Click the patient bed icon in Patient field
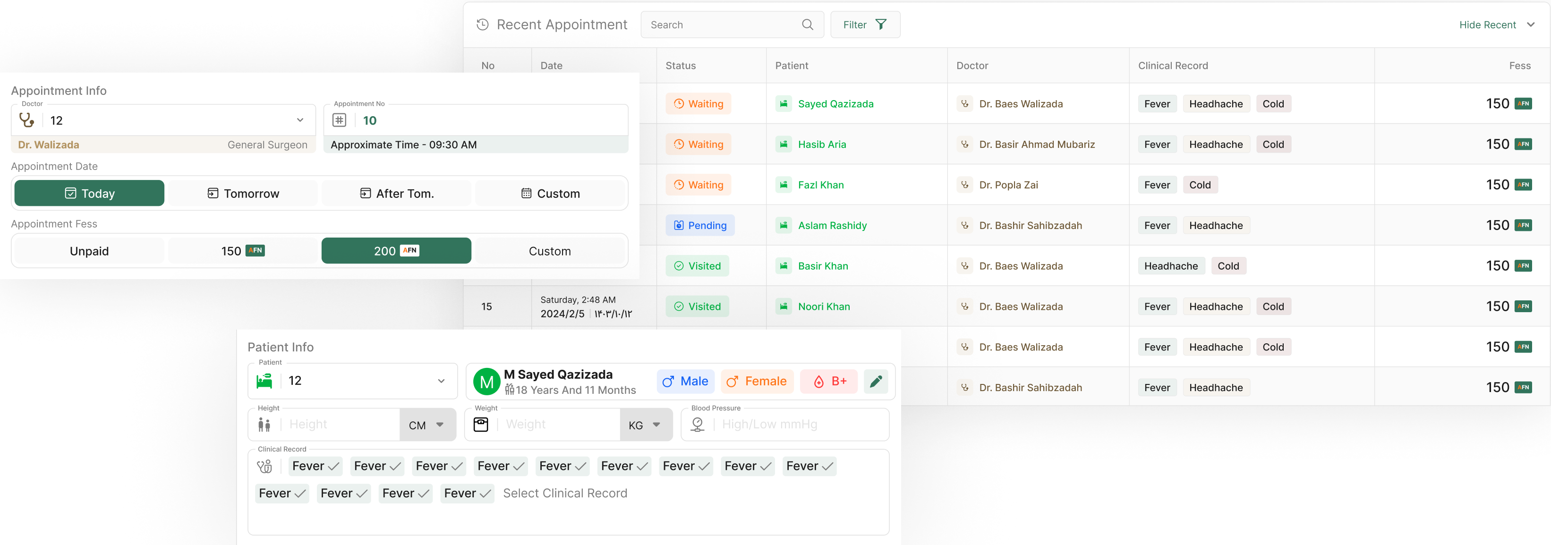The height and width of the screenshot is (545, 1551). pos(264,381)
